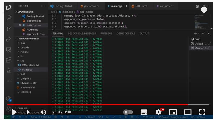The width and height of the screenshot is (213, 120).
Task: Select the Terminal panel tab
Action: coord(58,33)
